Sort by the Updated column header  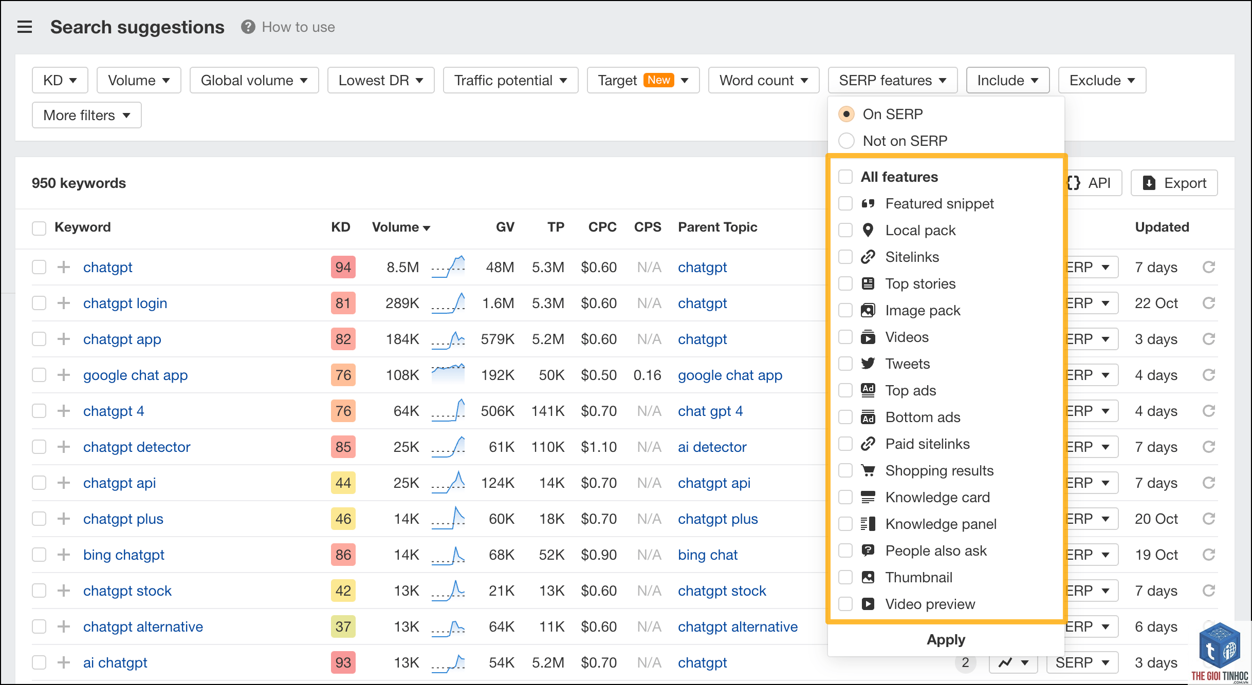click(x=1162, y=227)
